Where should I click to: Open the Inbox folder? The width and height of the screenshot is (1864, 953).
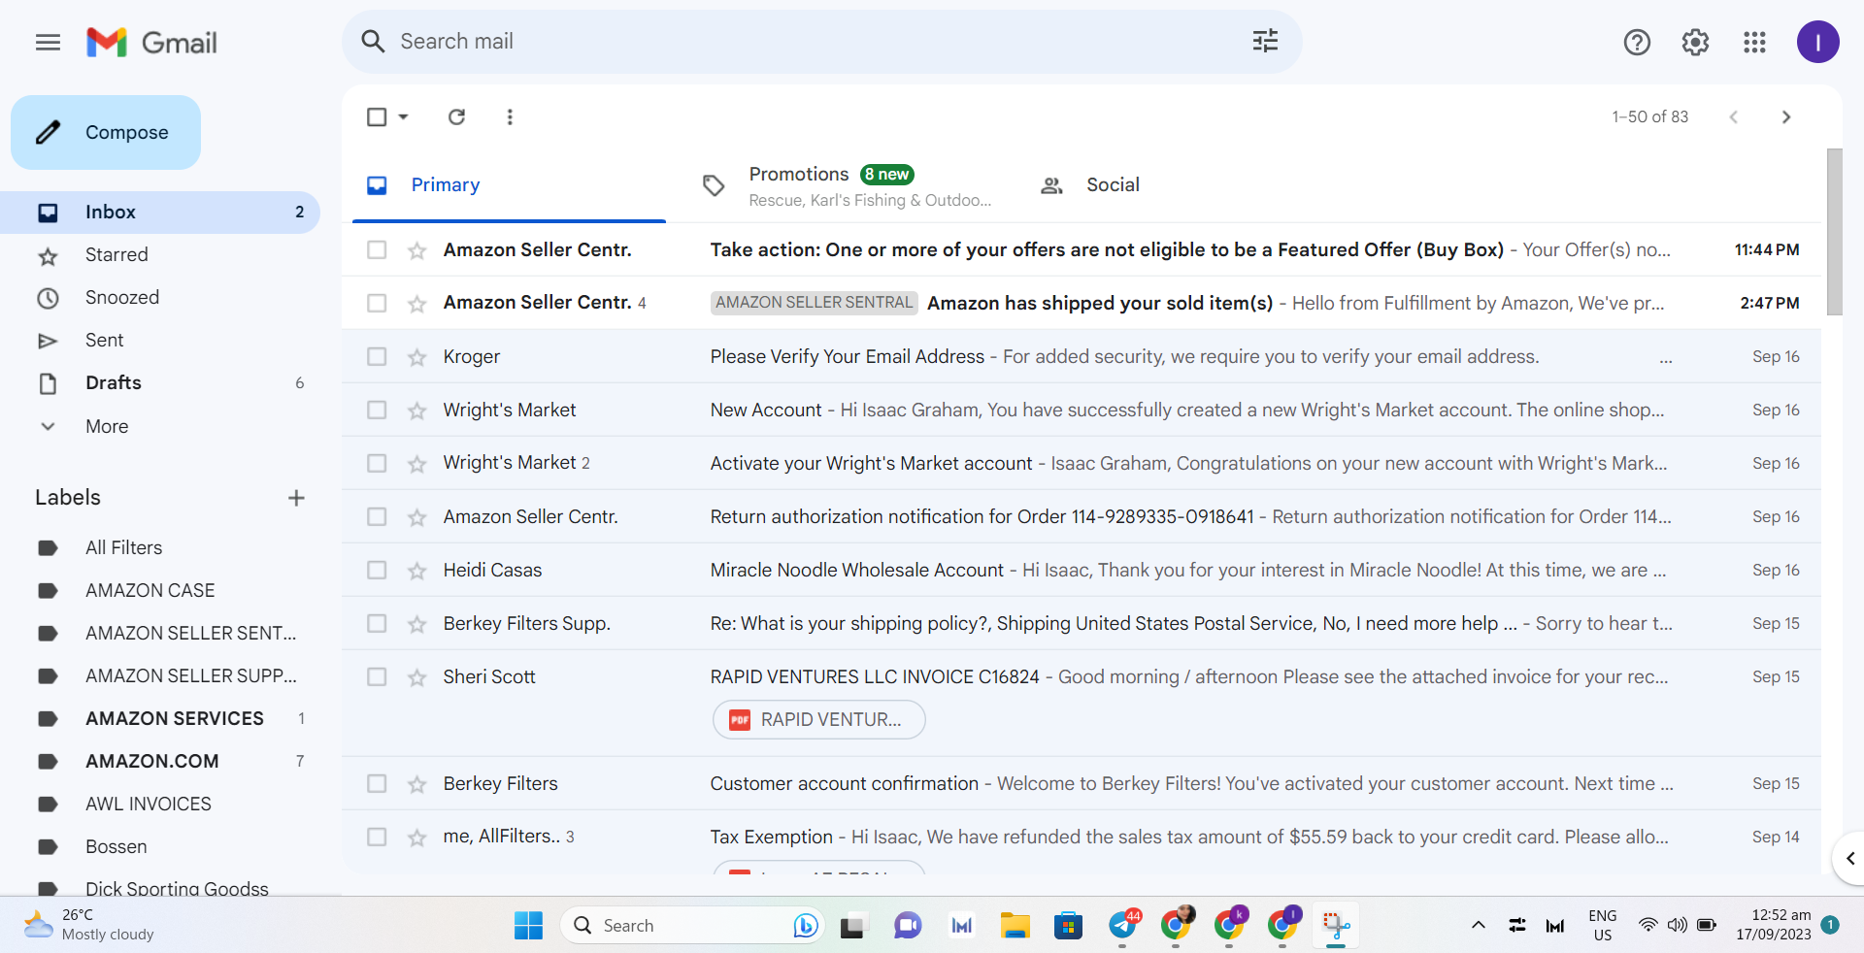[160, 212]
